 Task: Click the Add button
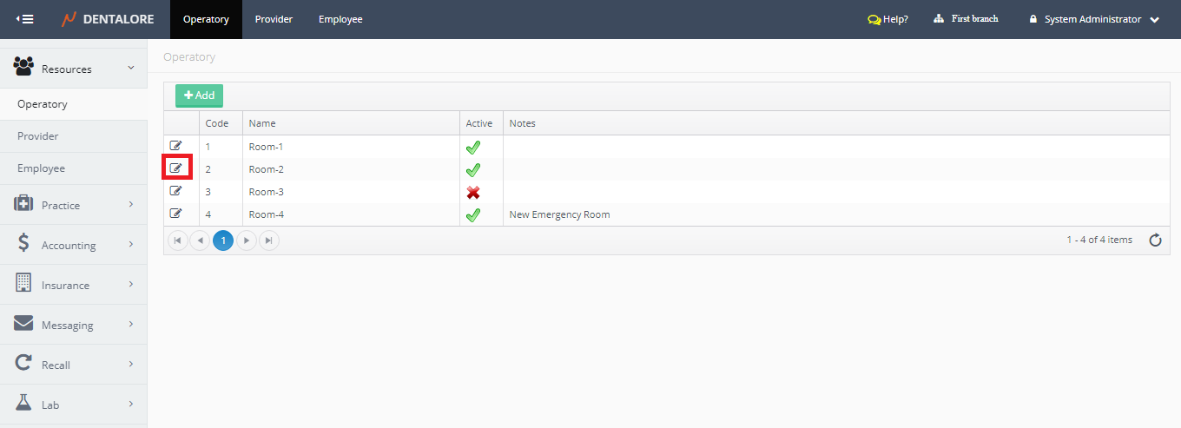pos(199,95)
